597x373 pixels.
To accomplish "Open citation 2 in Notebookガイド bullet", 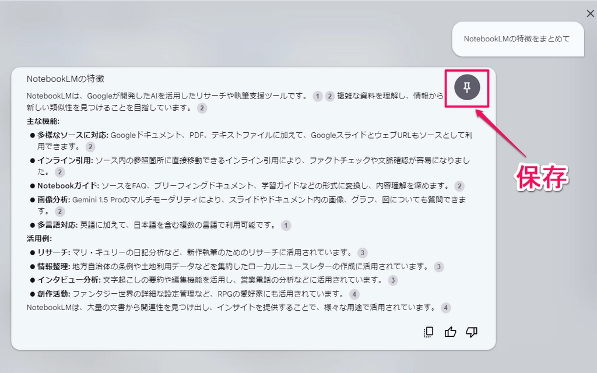I will pyautogui.click(x=459, y=186).
